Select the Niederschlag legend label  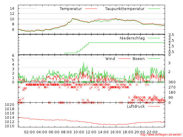[x=132, y=38]
